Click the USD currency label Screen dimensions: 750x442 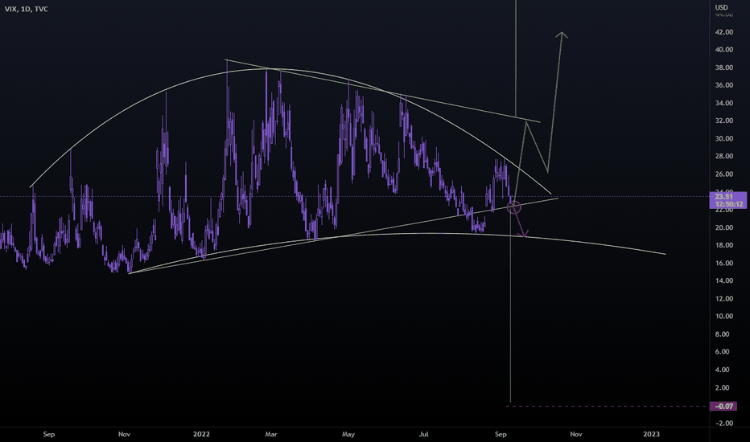721,7
